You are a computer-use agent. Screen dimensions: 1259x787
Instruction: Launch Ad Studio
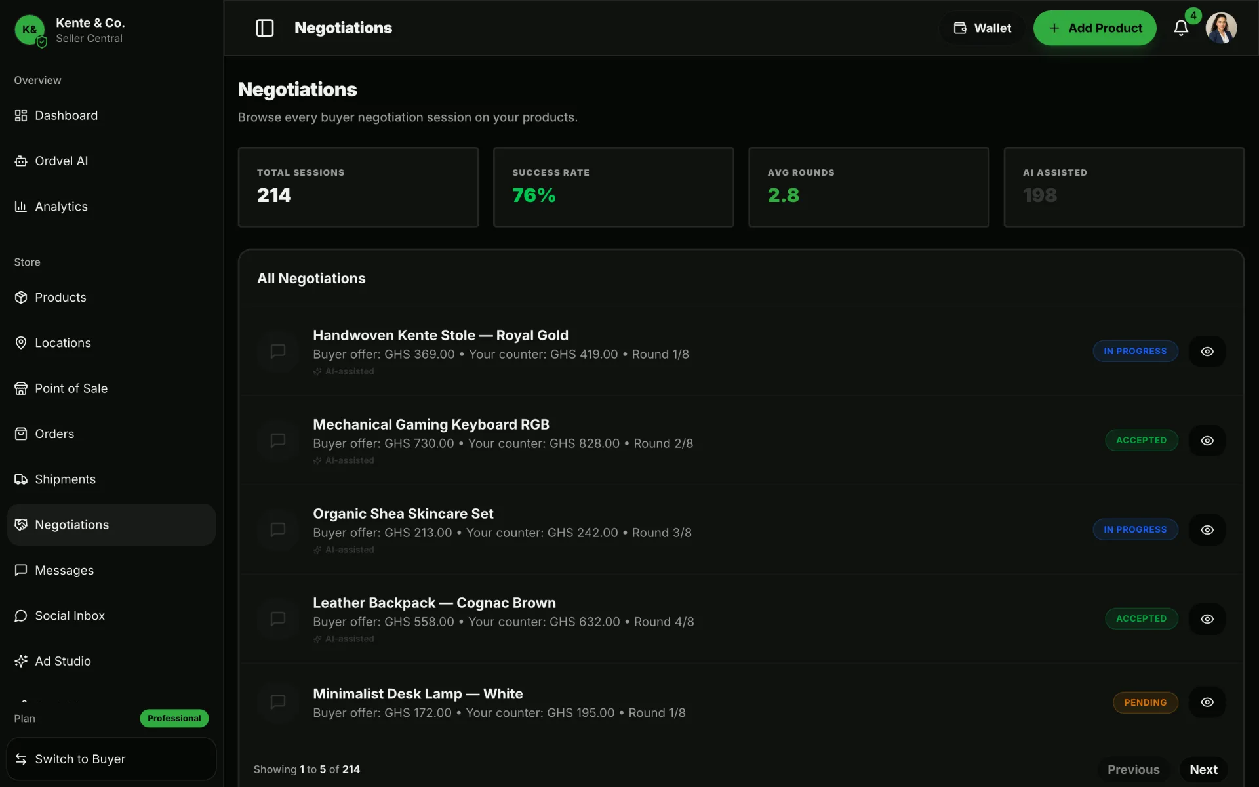click(x=111, y=661)
